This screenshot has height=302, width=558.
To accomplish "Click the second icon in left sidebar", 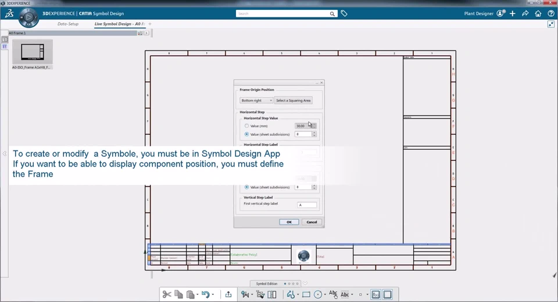I will point(5,46).
